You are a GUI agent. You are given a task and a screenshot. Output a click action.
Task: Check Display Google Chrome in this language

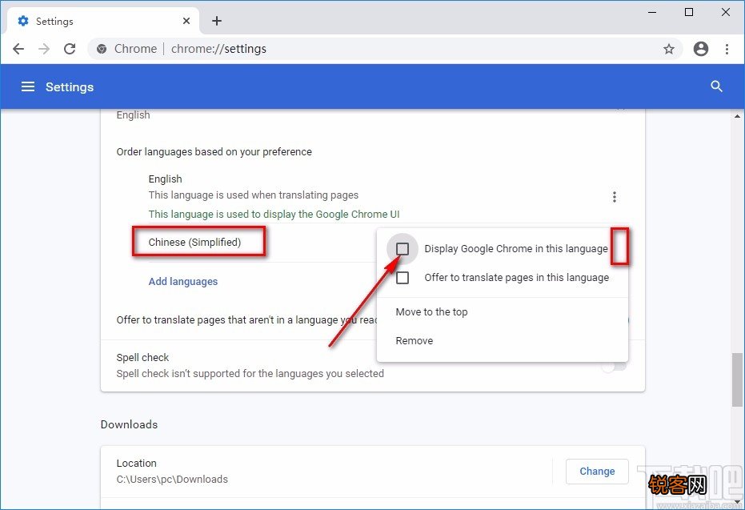point(403,248)
